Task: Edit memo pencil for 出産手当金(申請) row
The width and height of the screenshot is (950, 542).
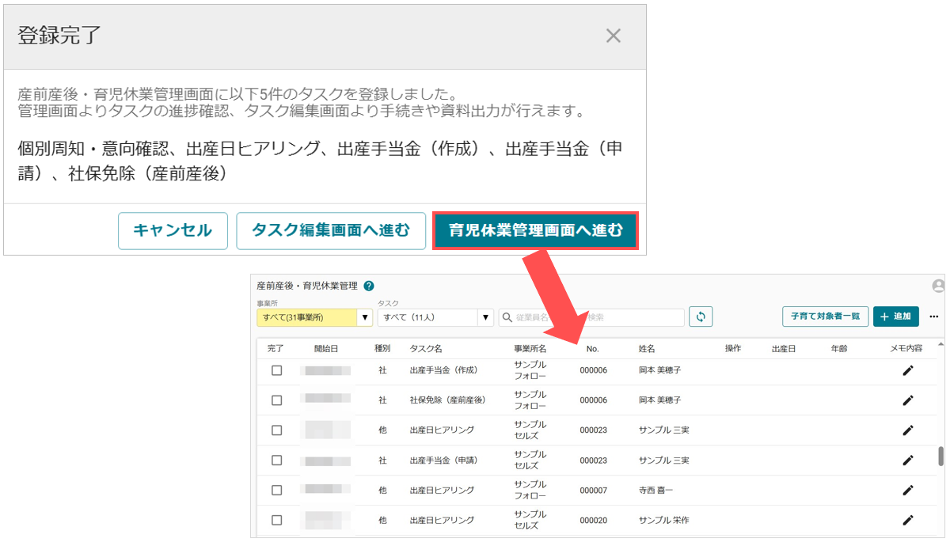Action: pyautogui.click(x=908, y=461)
